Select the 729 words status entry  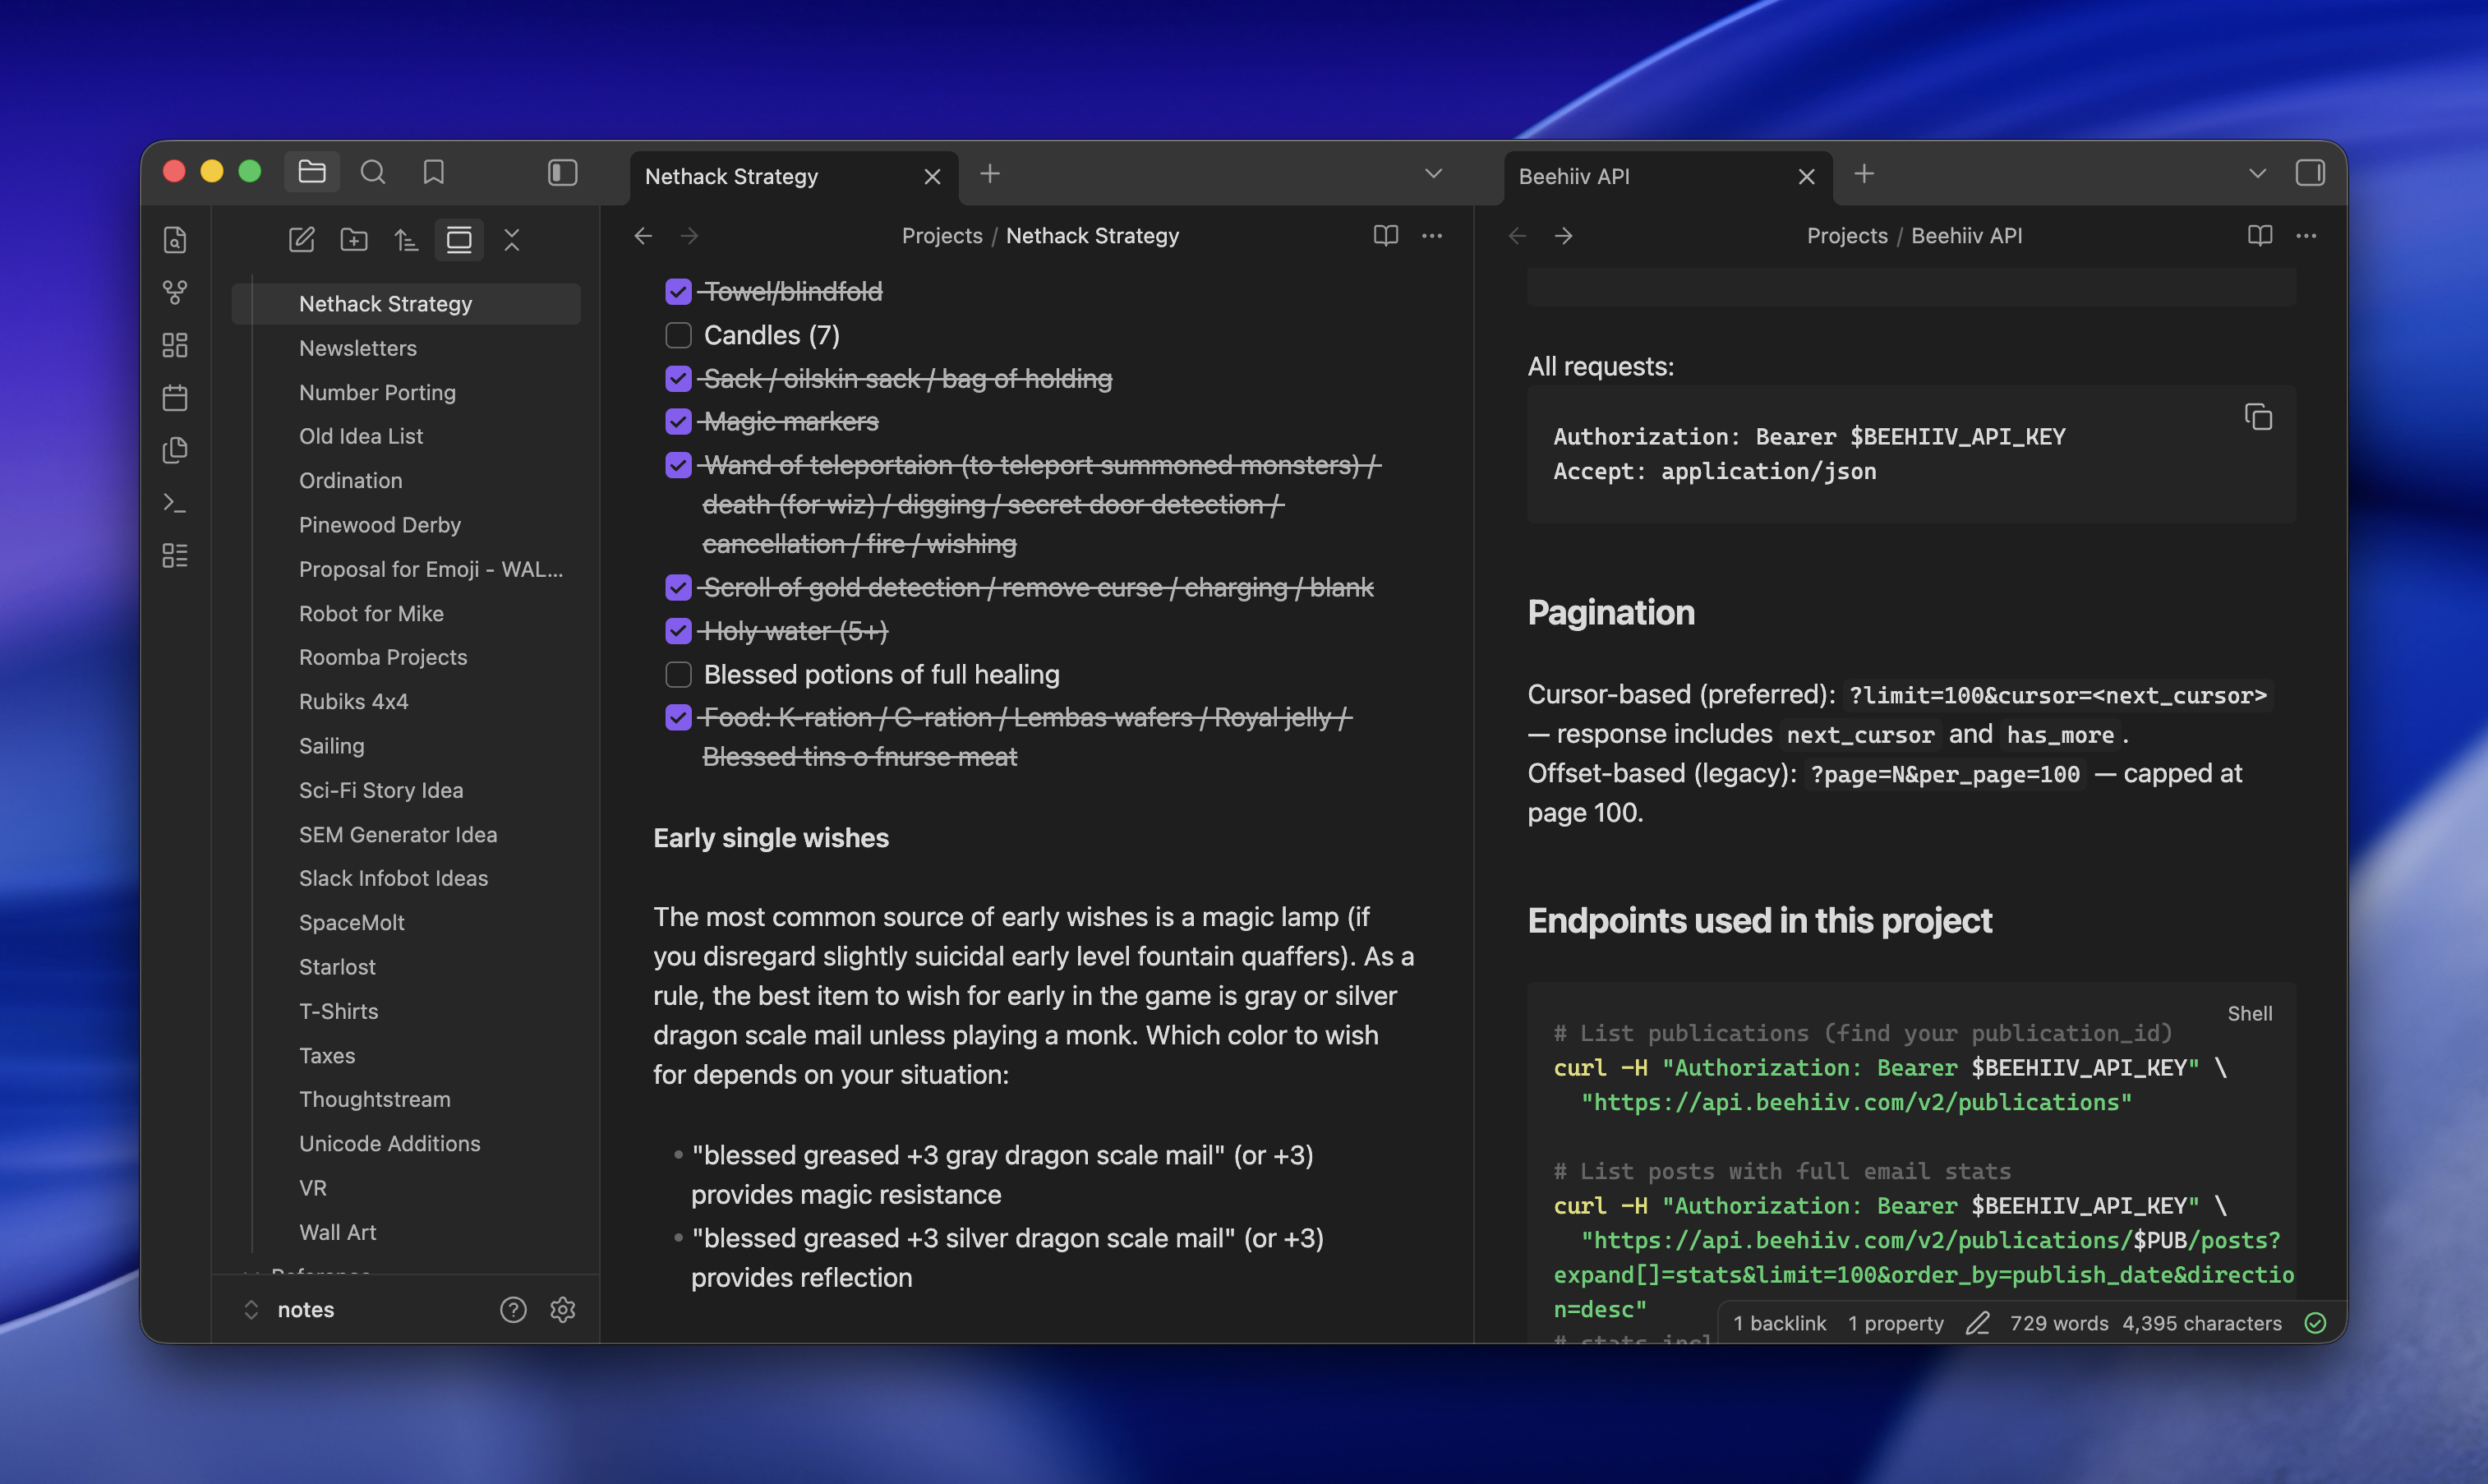pos(2058,1323)
